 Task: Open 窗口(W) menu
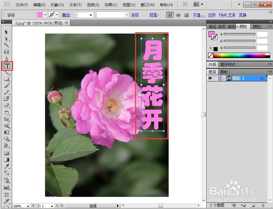coord(148,5)
